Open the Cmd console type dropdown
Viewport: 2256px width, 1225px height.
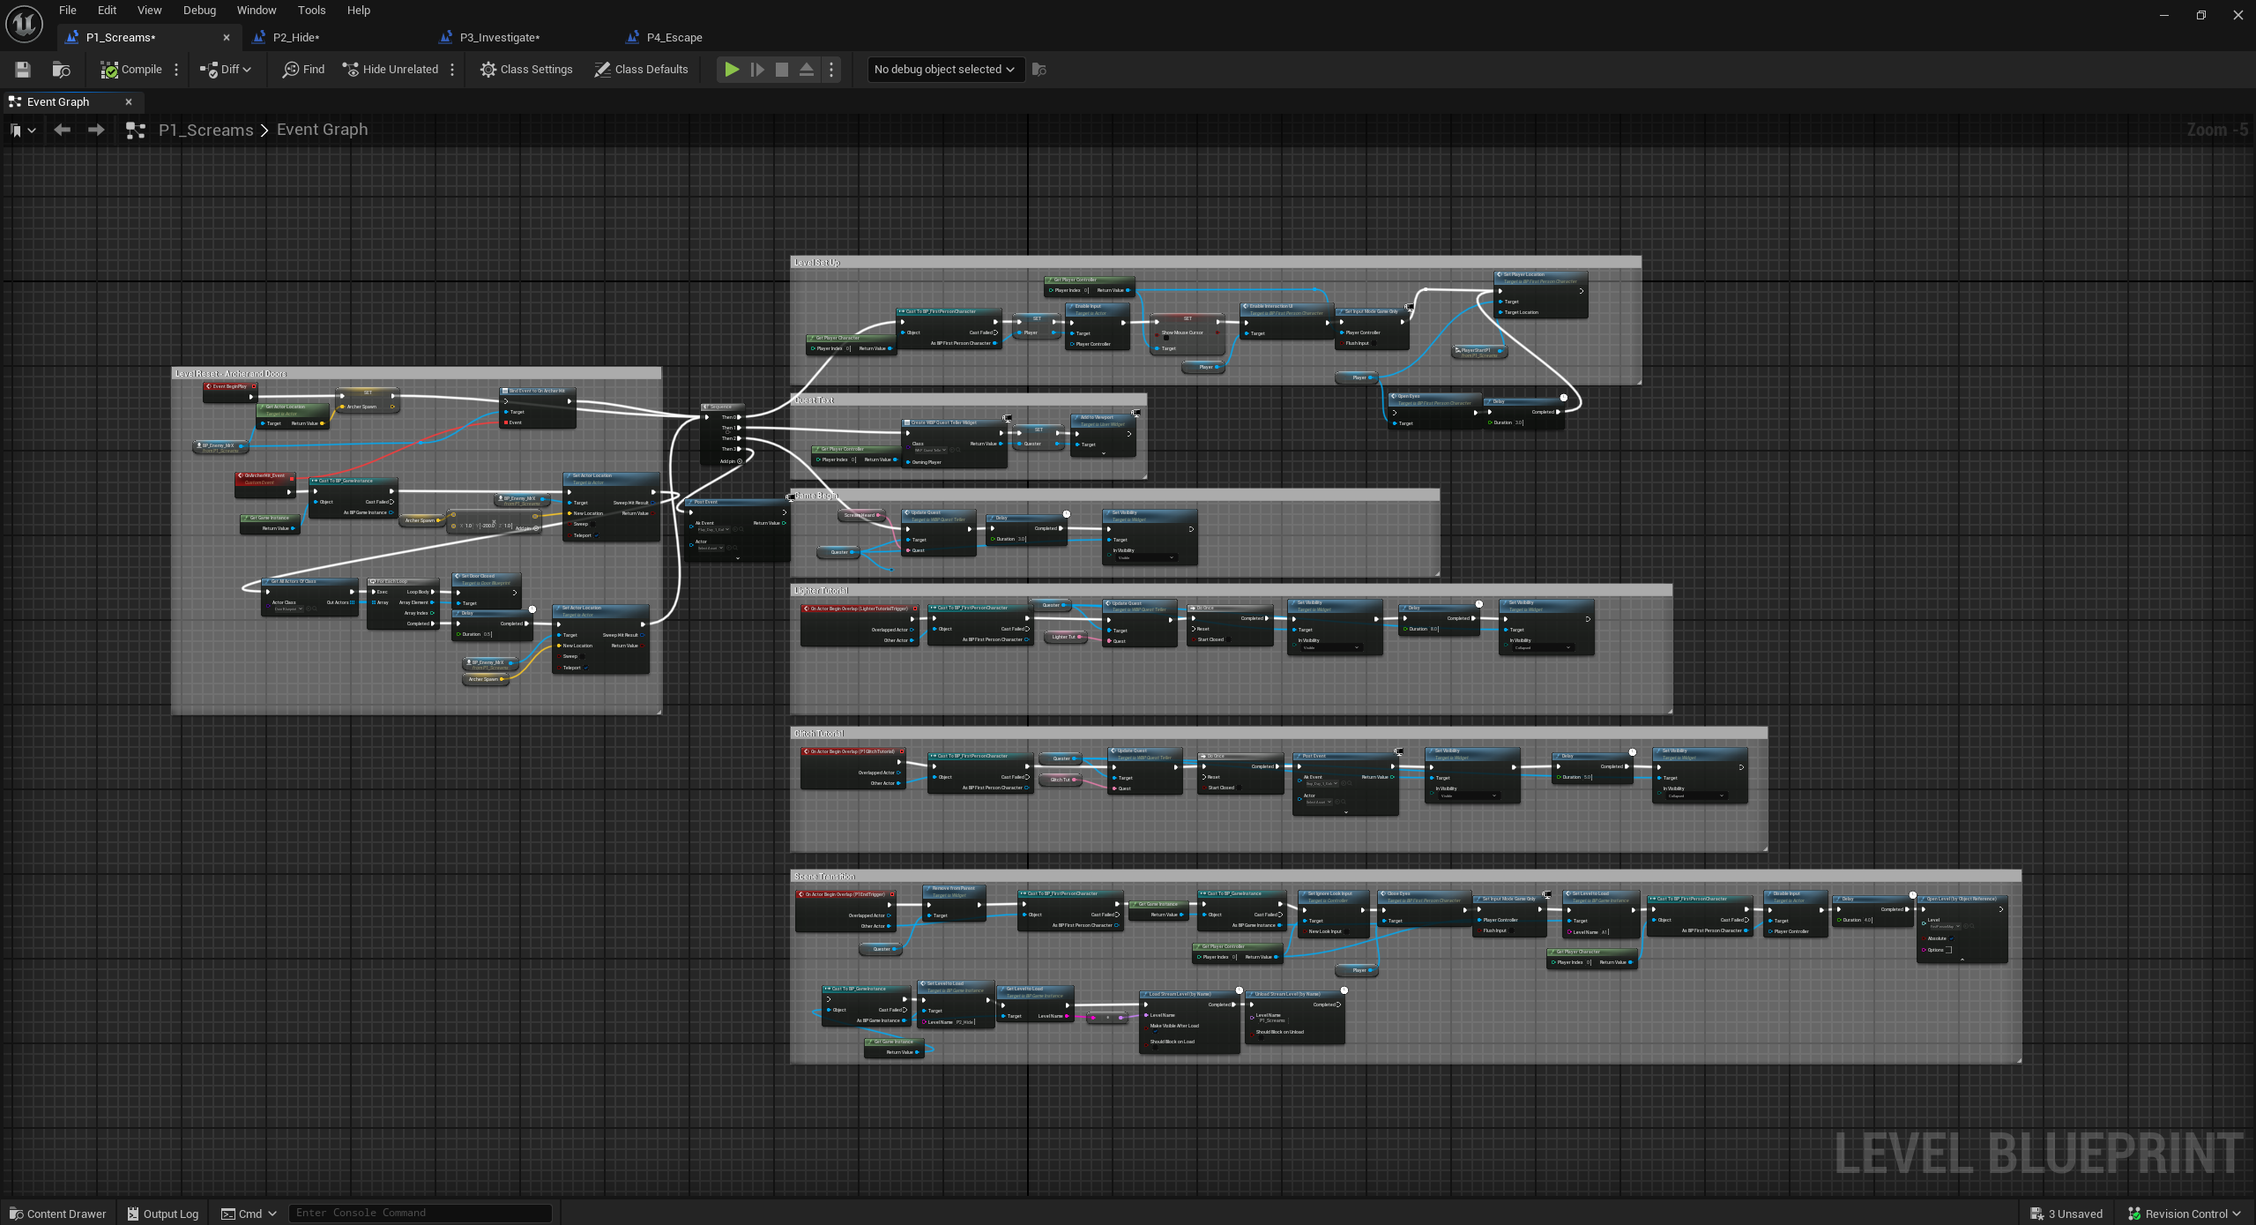click(249, 1214)
